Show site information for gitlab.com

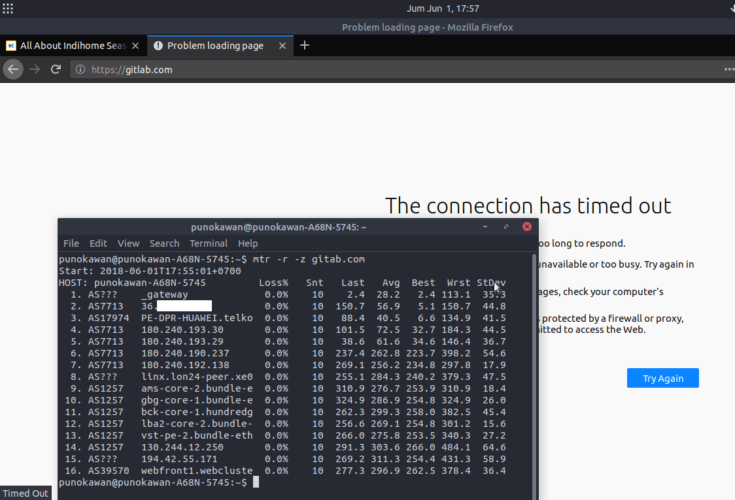click(80, 69)
